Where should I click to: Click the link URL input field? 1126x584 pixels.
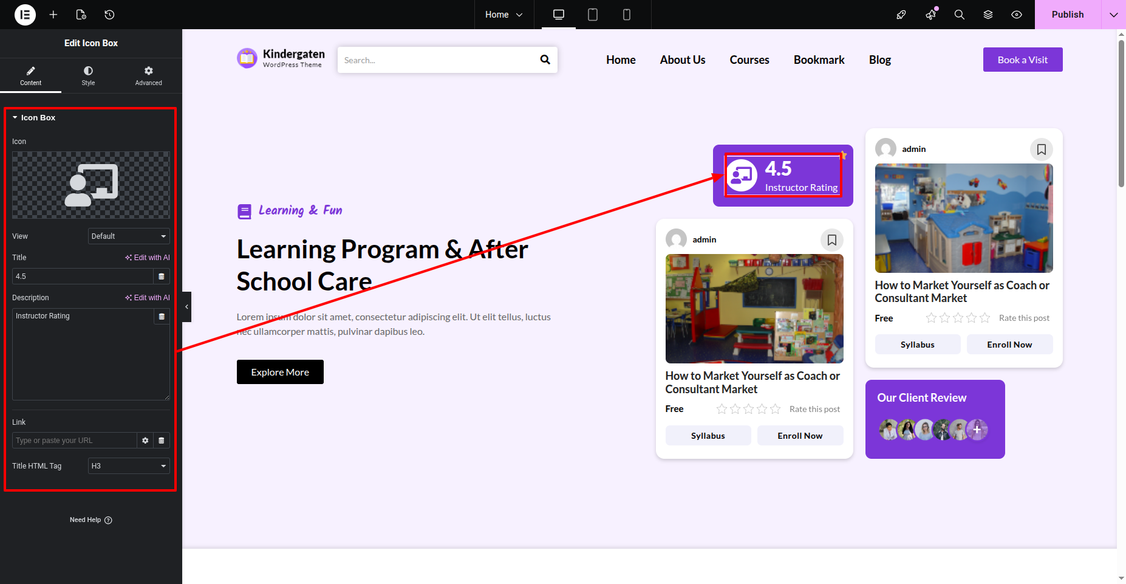[74, 441]
